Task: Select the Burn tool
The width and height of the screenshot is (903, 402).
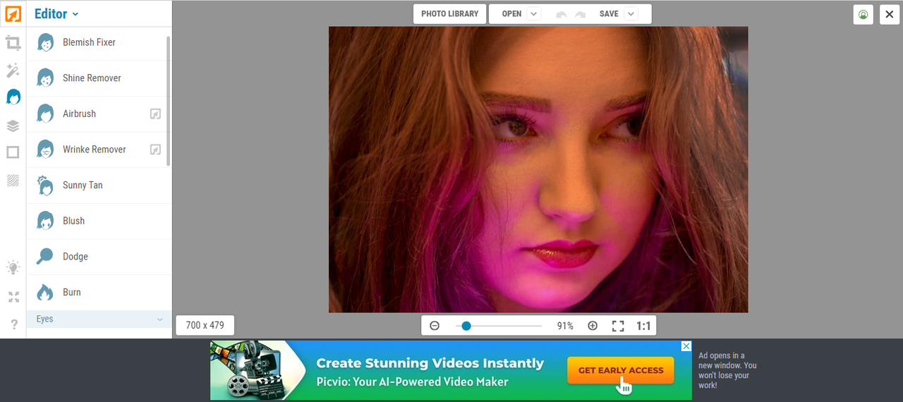Action: (99, 292)
